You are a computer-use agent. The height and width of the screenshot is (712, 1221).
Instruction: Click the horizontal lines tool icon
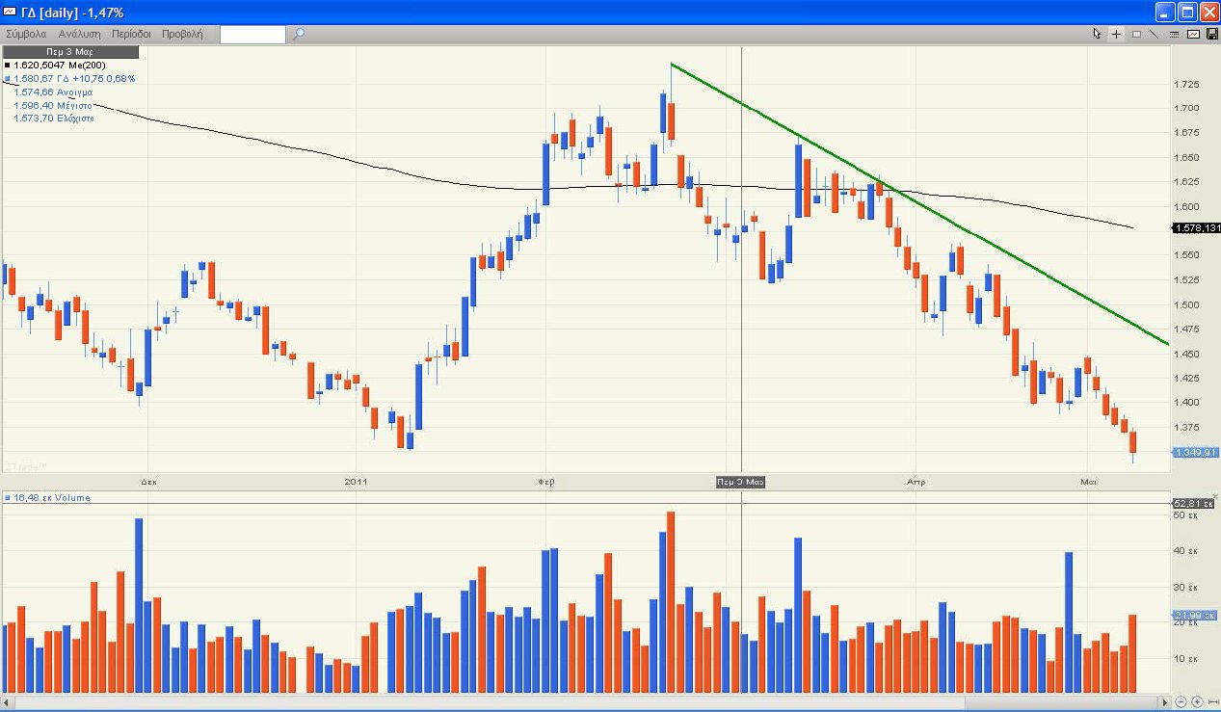point(1174,34)
